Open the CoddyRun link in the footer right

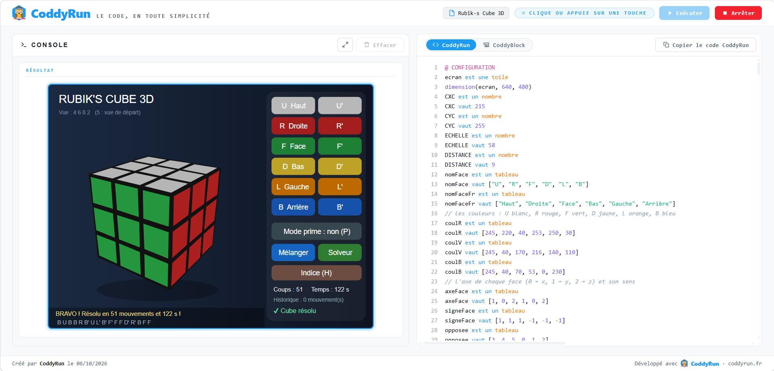click(705, 363)
